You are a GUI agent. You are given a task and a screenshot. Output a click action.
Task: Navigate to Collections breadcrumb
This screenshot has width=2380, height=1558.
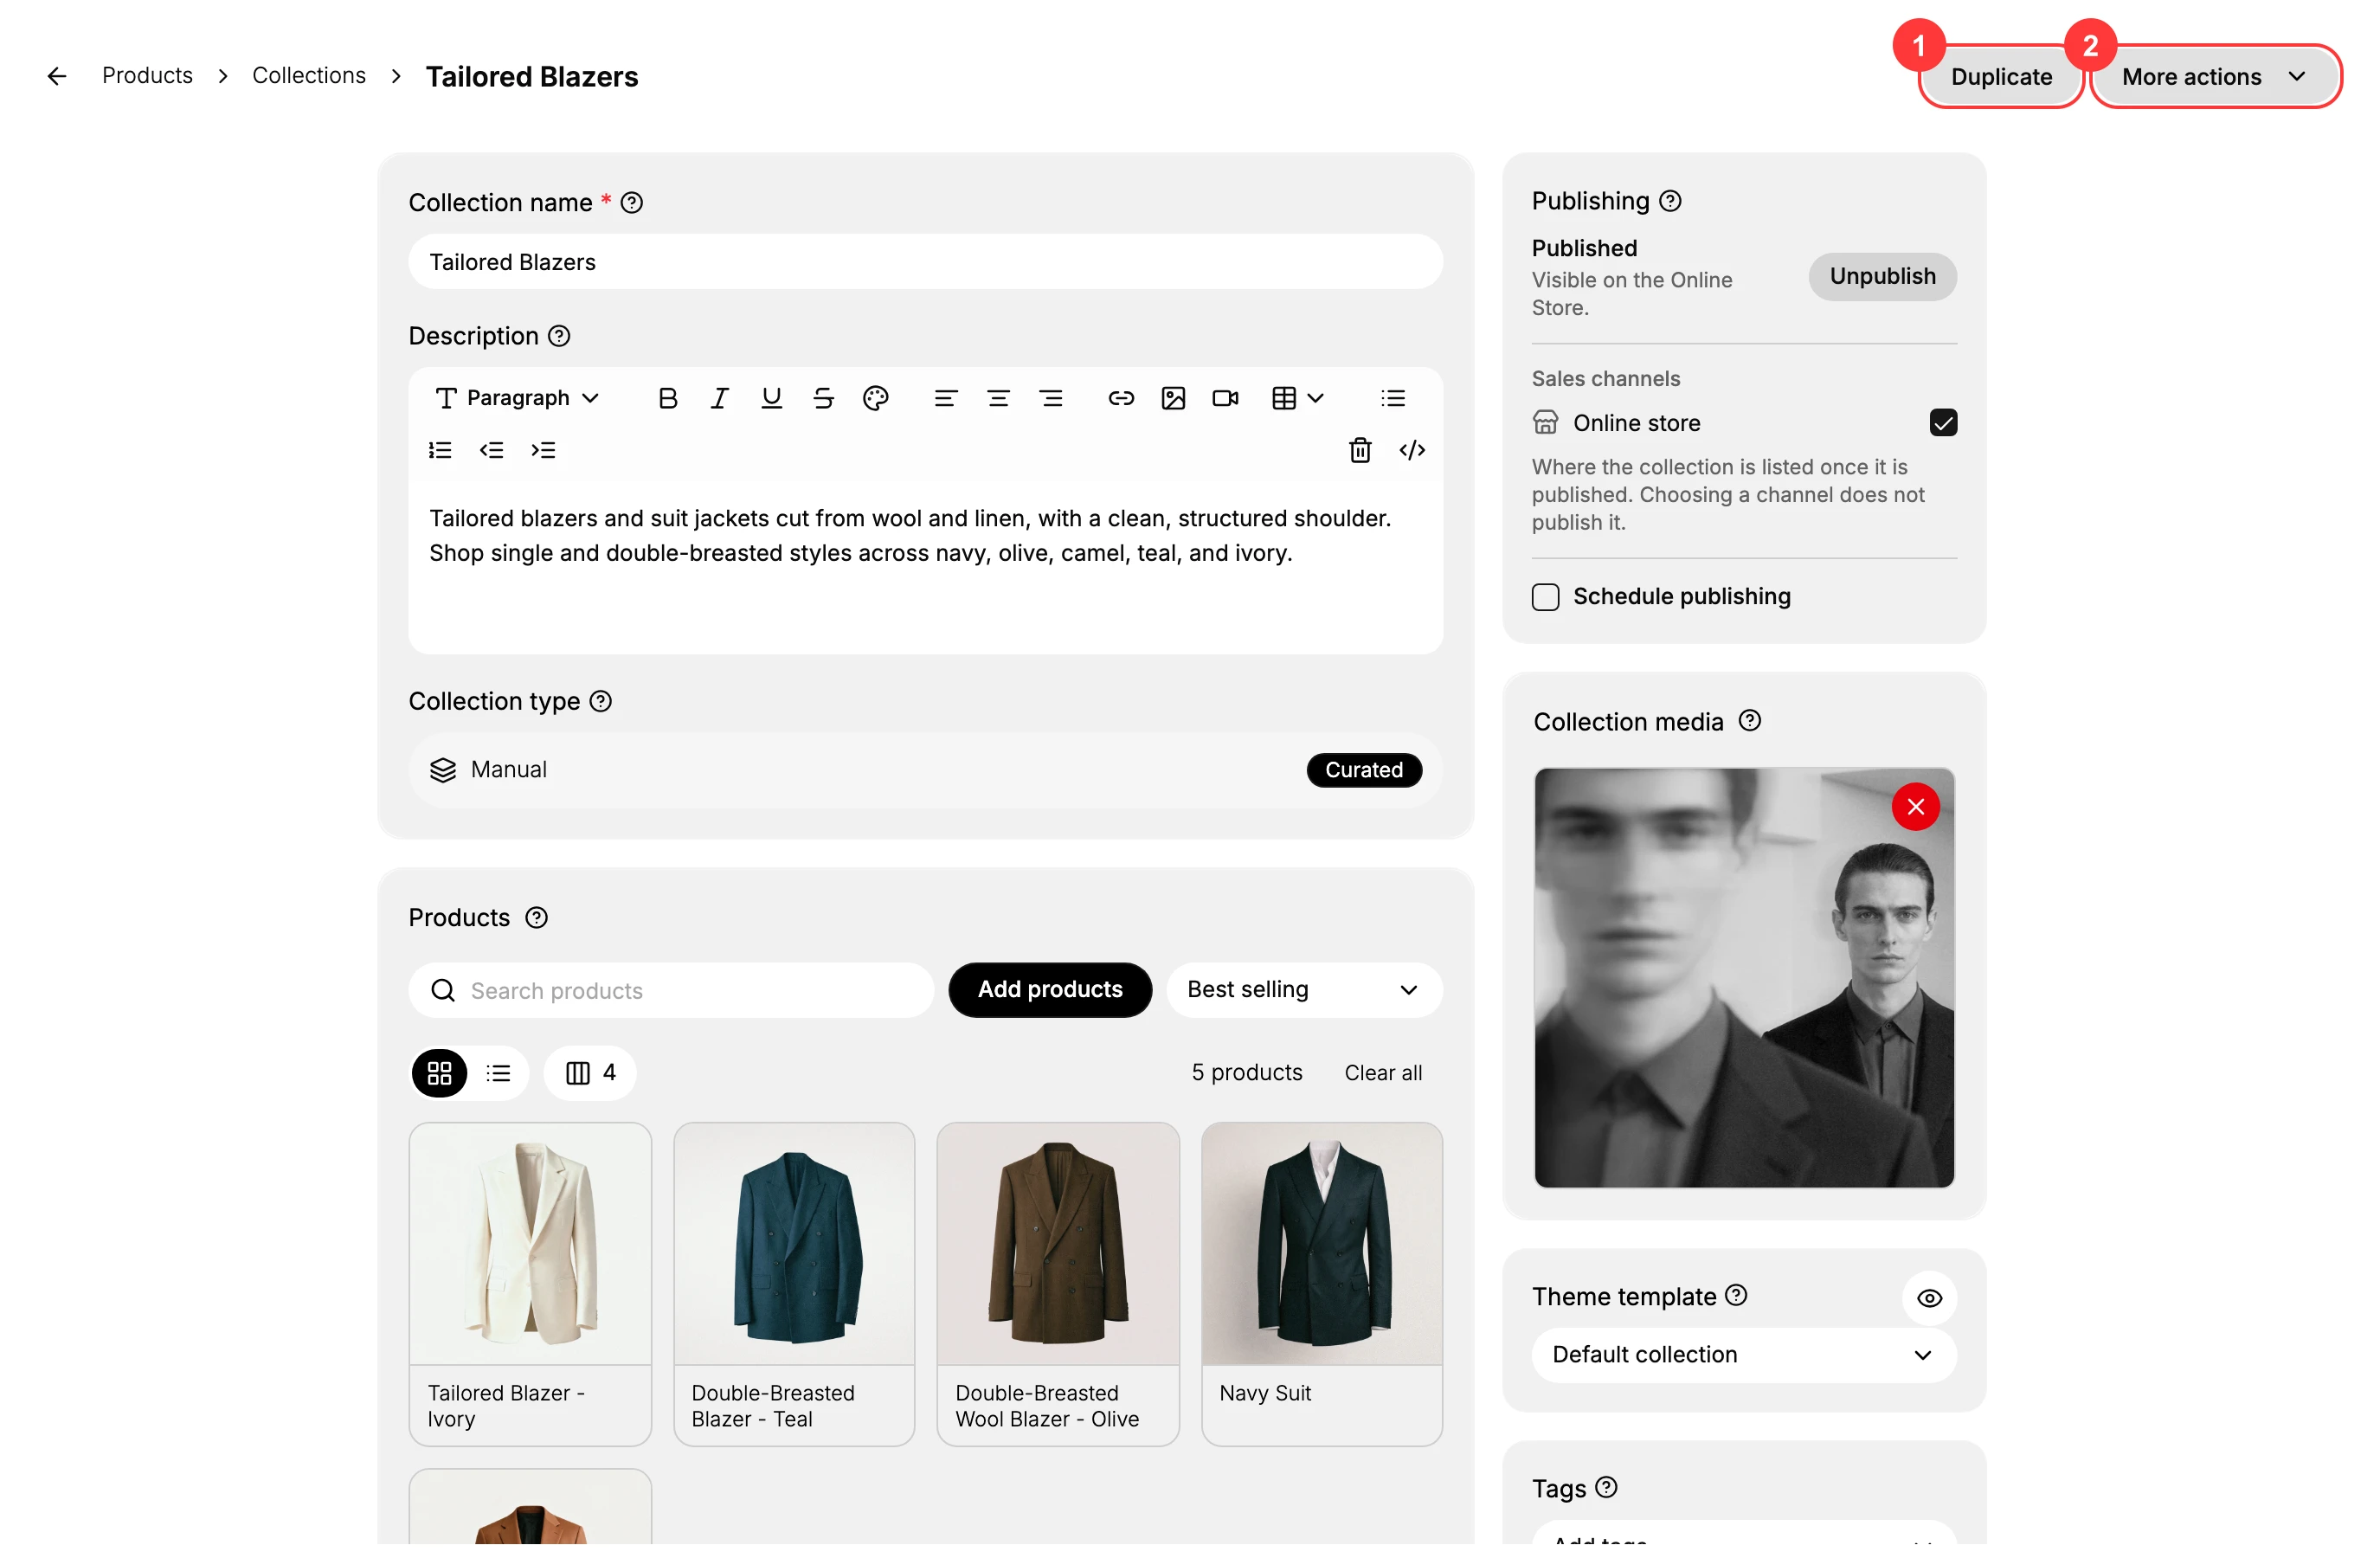[x=309, y=76]
